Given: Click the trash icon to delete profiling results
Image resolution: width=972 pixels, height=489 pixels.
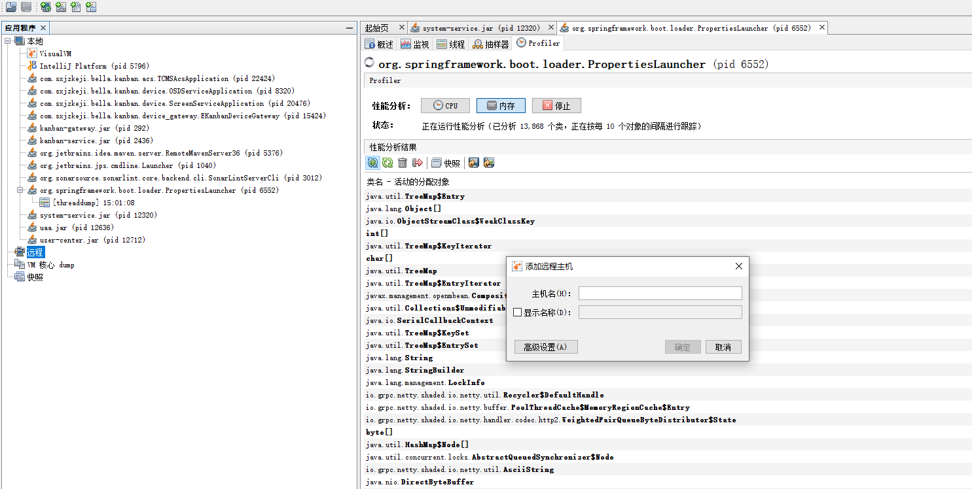Looking at the screenshot, I should 402,162.
